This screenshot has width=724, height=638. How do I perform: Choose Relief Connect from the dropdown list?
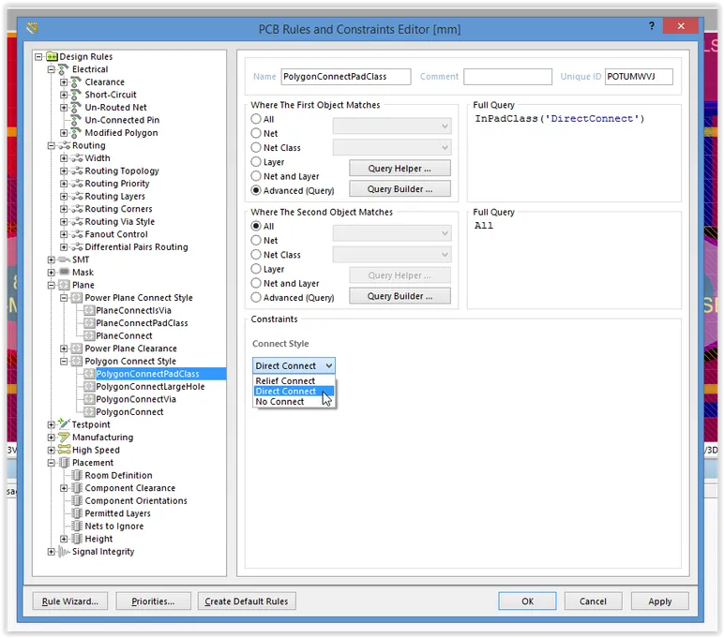click(285, 380)
